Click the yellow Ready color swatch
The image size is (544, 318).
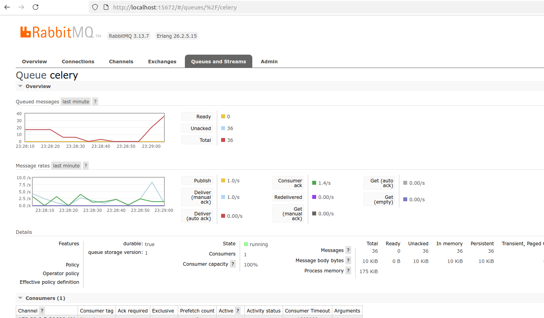click(x=223, y=116)
